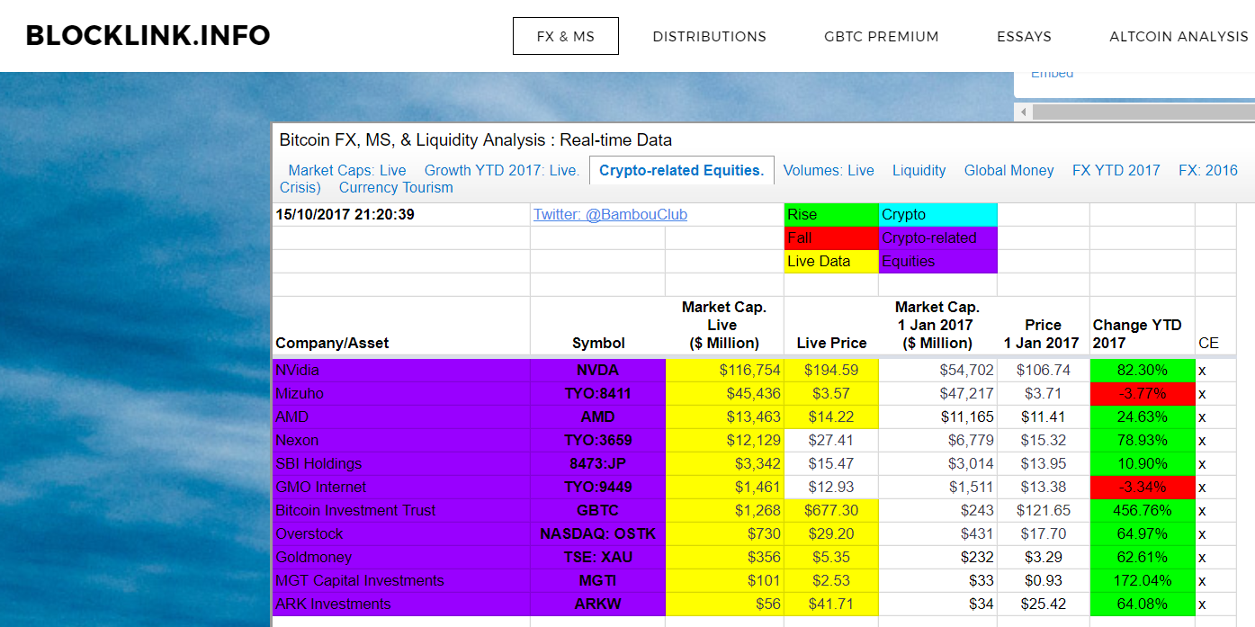Select the Mizuho company cell
The image size is (1255, 627).
pyautogui.click(x=401, y=393)
